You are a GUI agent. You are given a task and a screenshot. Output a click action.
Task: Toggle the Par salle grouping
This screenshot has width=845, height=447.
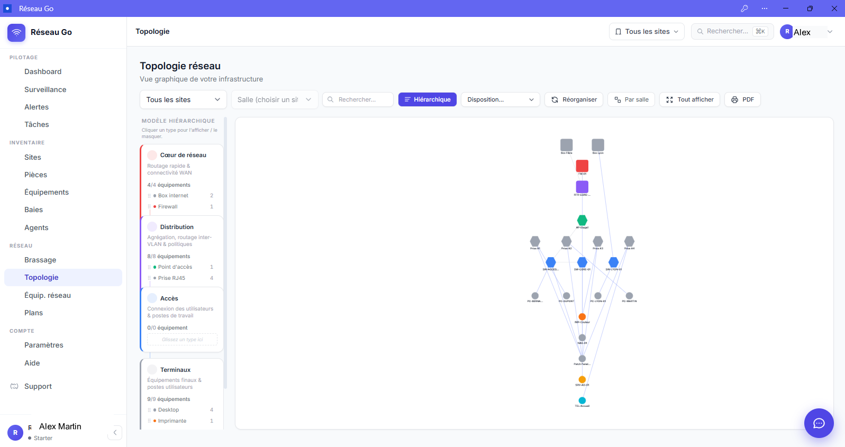click(x=631, y=99)
